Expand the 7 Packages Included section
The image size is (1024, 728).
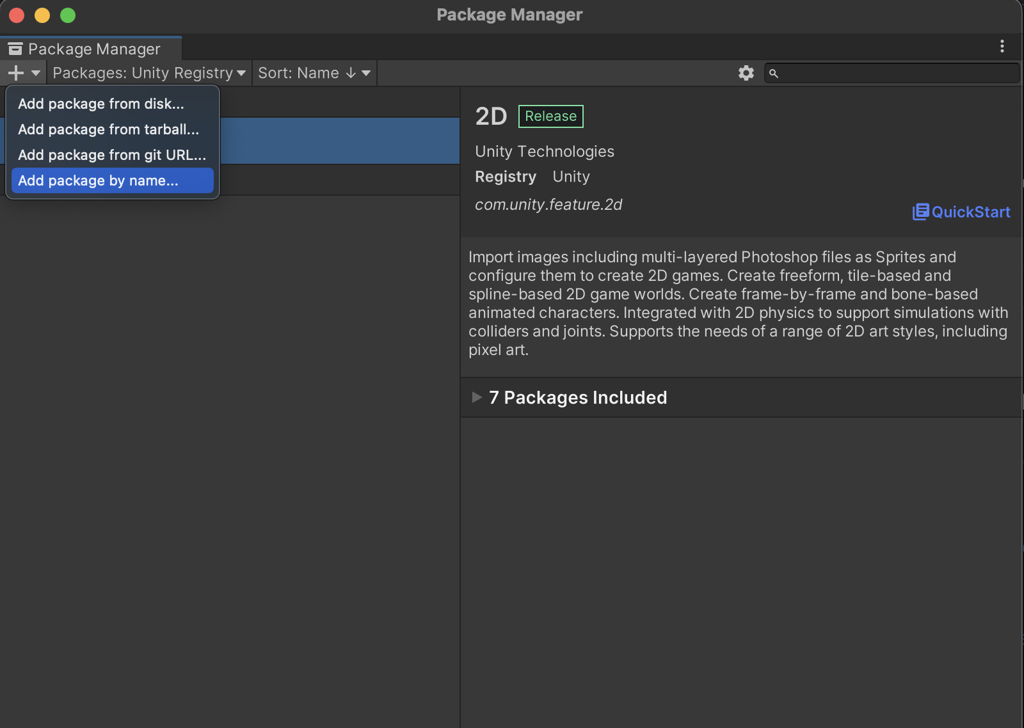(x=477, y=397)
